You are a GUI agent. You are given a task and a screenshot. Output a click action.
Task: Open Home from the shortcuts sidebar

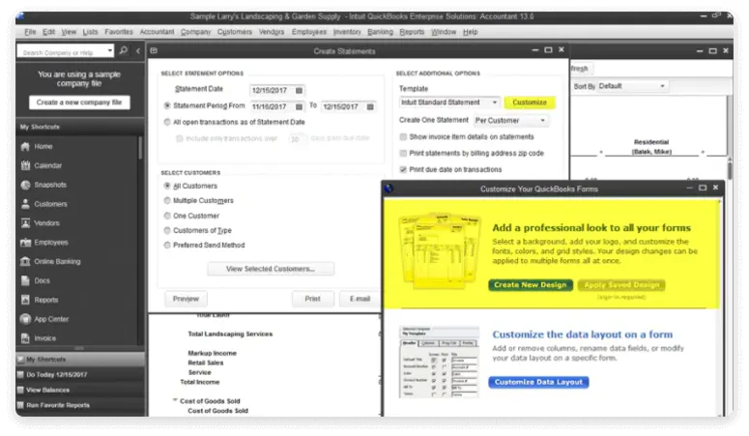tap(43, 146)
